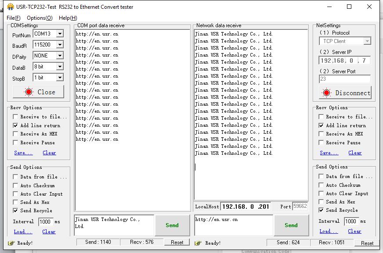383x253 pixels.
Task: Click the LocalHost IP address field
Action: point(246,207)
